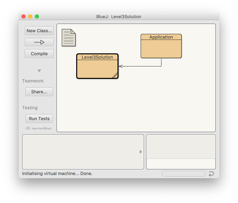Run Tests from the Testing section

click(39, 119)
